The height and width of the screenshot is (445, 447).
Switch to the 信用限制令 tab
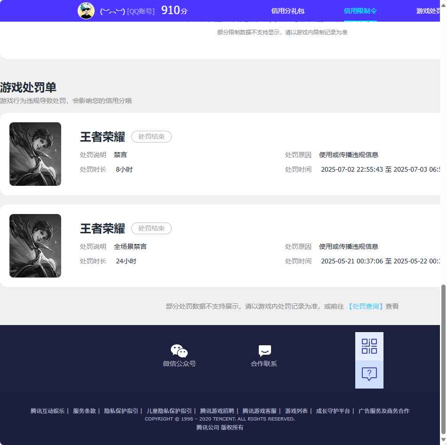tap(360, 11)
